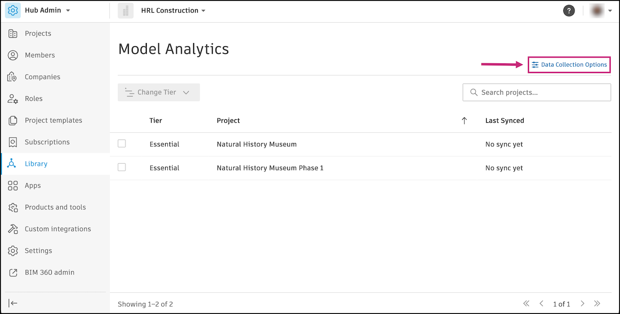Open Data Collection Options

coord(569,65)
